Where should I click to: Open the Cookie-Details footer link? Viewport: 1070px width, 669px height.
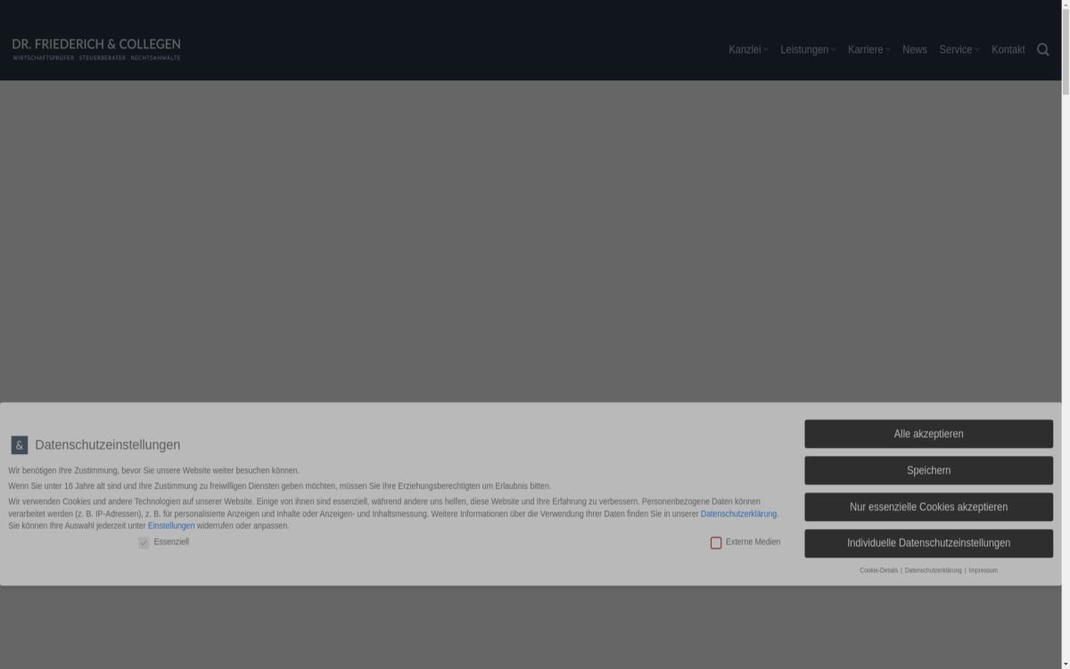point(878,570)
